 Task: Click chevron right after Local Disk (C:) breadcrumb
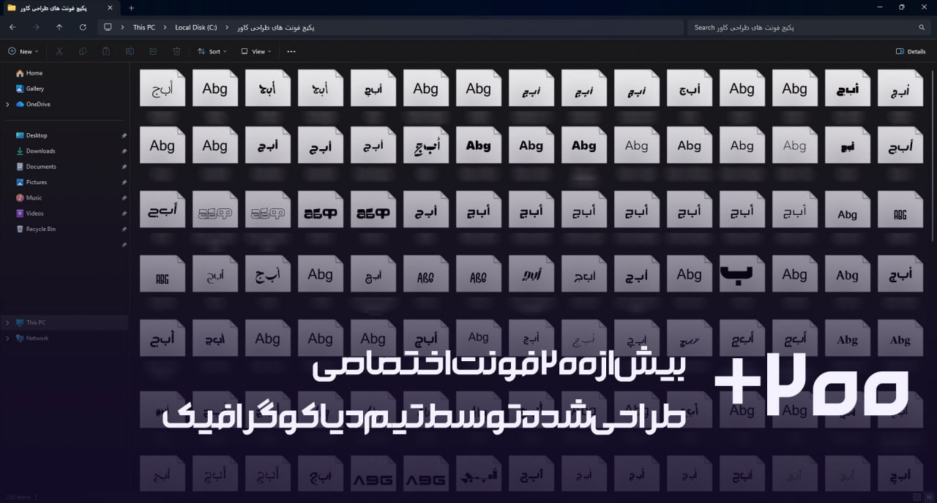point(227,28)
